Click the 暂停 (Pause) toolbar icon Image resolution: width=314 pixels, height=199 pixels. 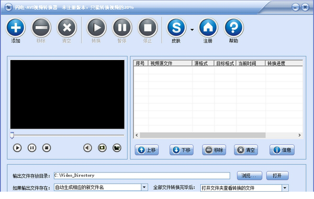122,27
